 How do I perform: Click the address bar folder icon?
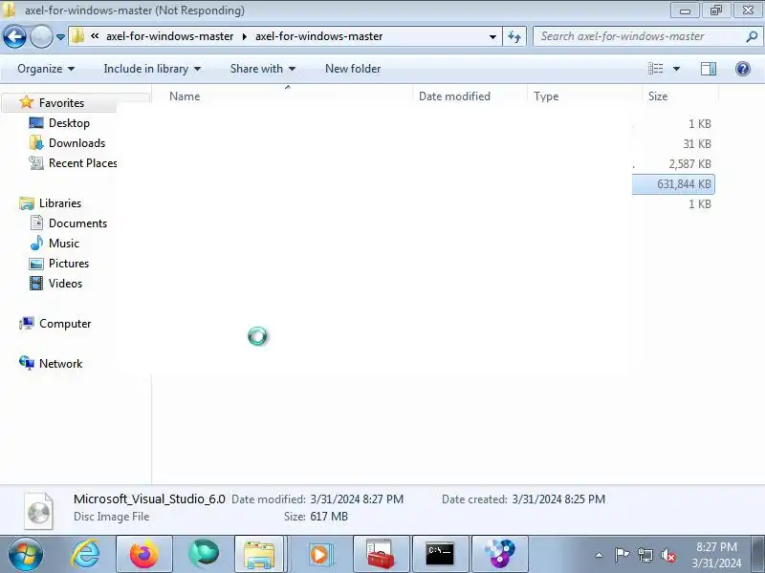pyautogui.click(x=77, y=36)
